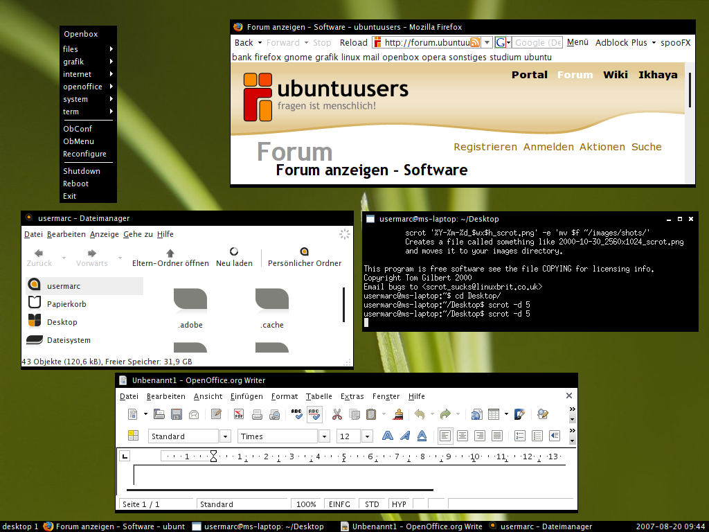Open the New document dropdown arrow
Image resolution: width=709 pixels, height=532 pixels.
(145, 414)
